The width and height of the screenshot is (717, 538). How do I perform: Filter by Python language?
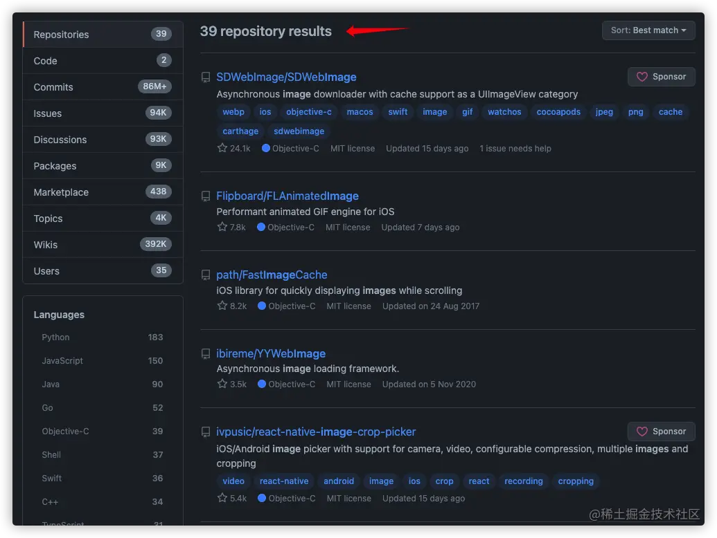pyautogui.click(x=103, y=337)
